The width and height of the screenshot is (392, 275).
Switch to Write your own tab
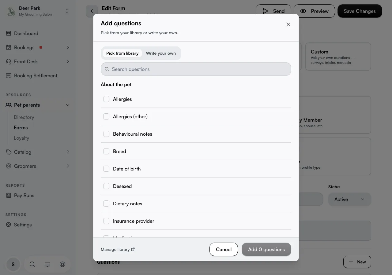pyautogui.click(x=161, y=53)
